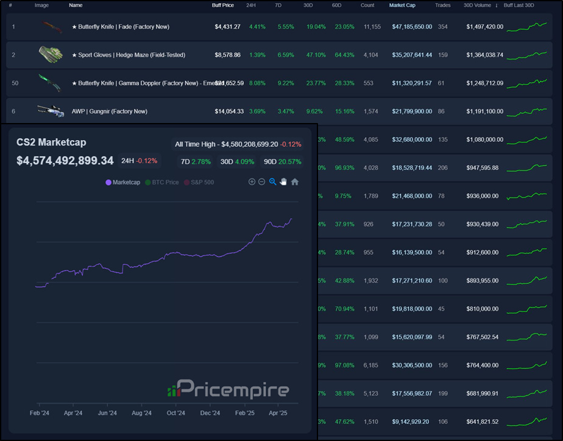The image size is (563, 441).
Task: Open sparkline chart in the $947,595.88 volume row
Action: (526, 168)
